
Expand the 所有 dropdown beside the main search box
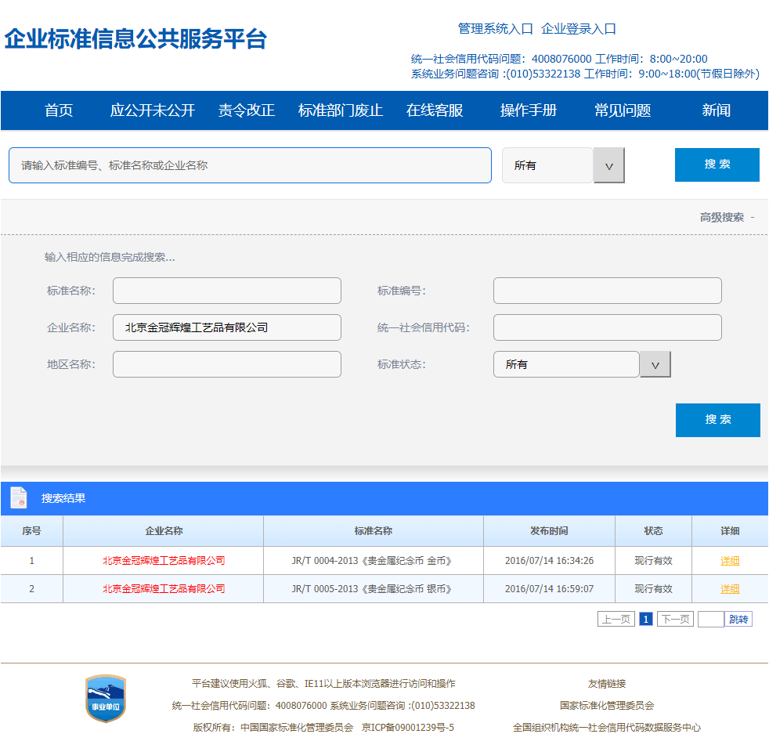pos(608,165)
